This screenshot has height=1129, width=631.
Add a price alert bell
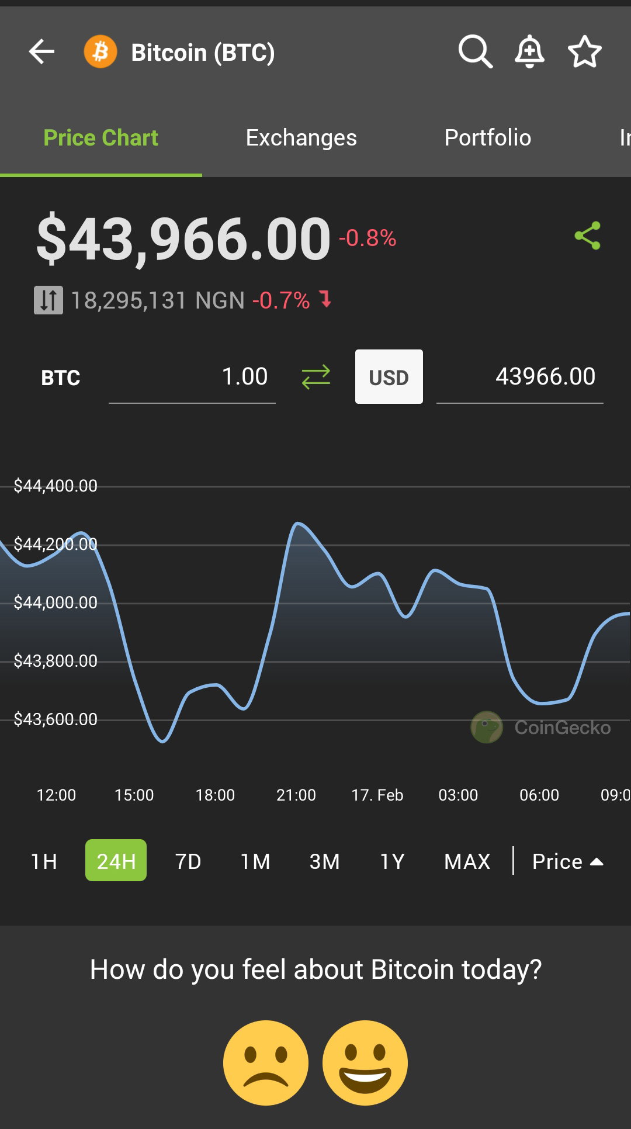point(529,52)
